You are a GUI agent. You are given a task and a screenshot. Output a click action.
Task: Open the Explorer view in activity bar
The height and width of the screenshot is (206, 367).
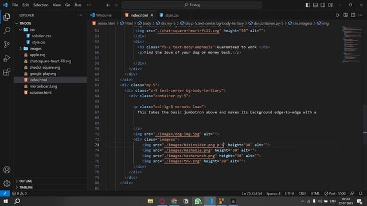click(x=7, y=17)
